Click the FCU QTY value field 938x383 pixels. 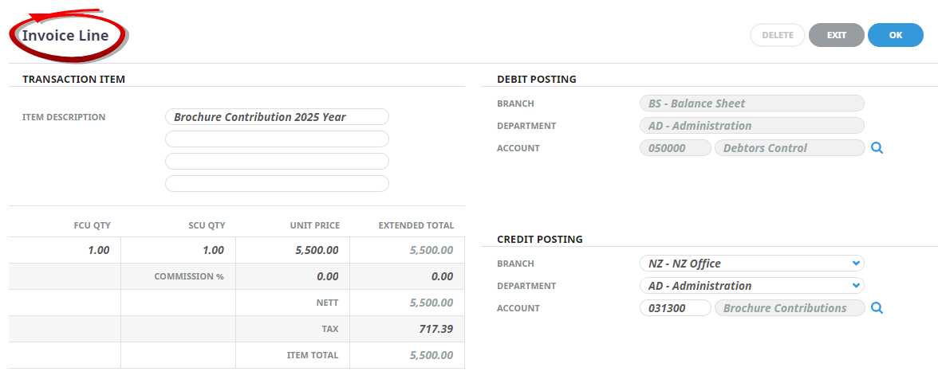[x=65, y=250]
